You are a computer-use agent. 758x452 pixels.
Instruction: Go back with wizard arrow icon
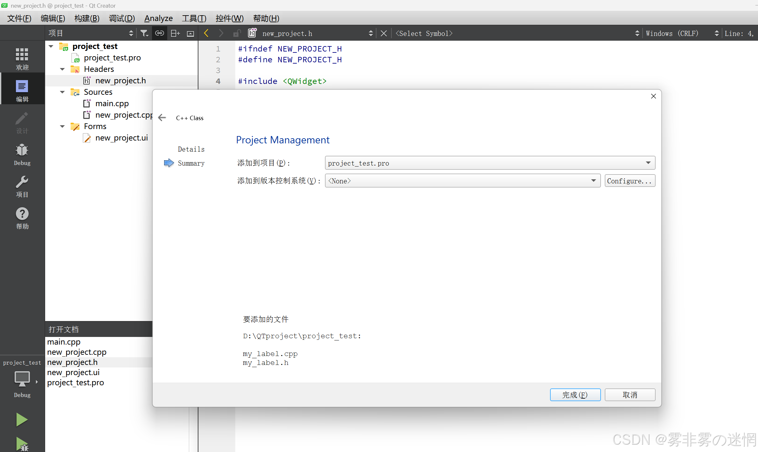[162, 118]
